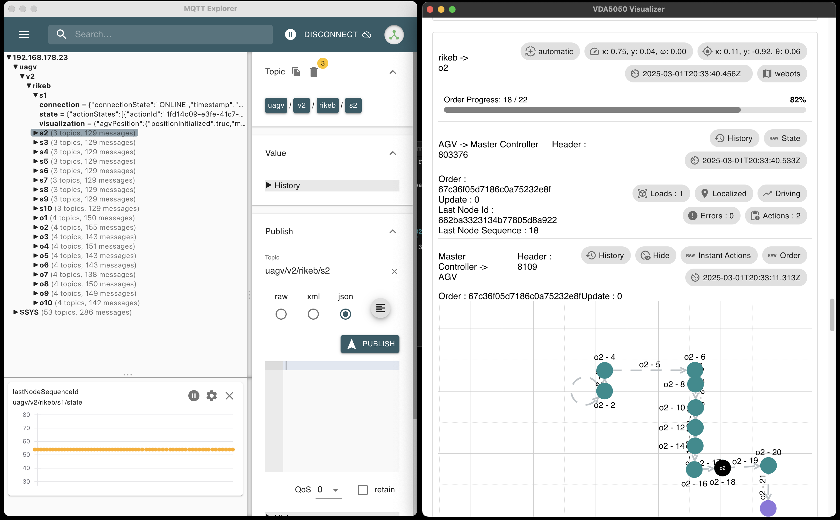Open the chart settings gear icon

[x=211, y=395]
